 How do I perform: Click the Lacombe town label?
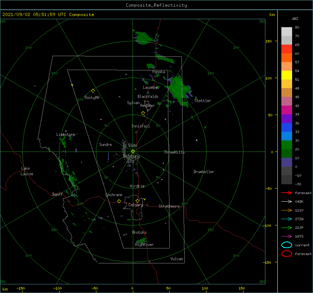pos(150,87)
